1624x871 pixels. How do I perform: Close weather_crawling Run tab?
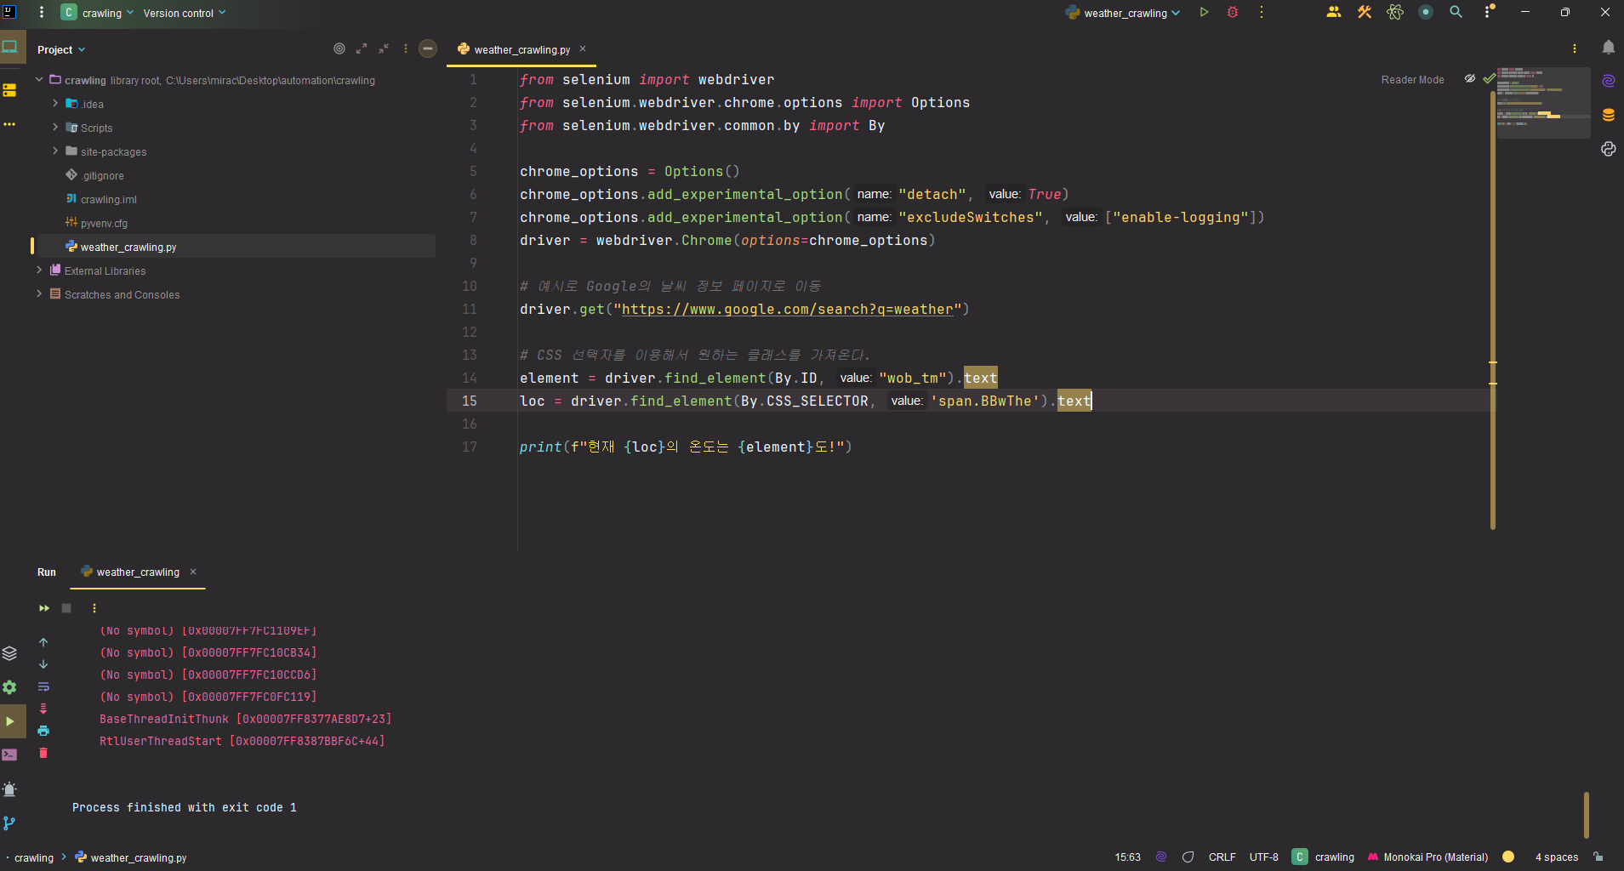(193, 572)
